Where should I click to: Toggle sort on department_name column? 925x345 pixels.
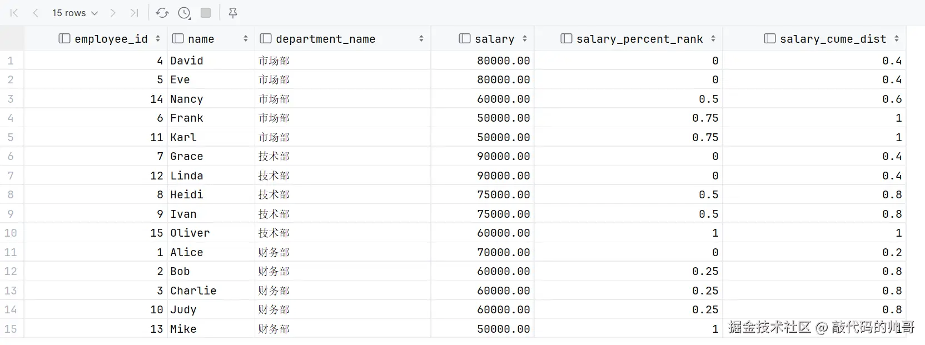pos(421,39)
